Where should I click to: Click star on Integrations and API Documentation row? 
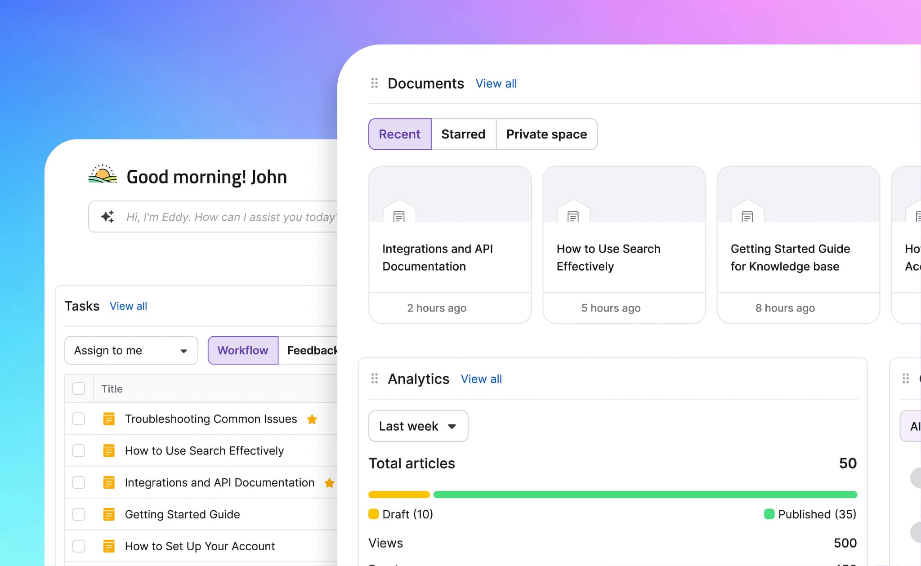click(330, 483)
